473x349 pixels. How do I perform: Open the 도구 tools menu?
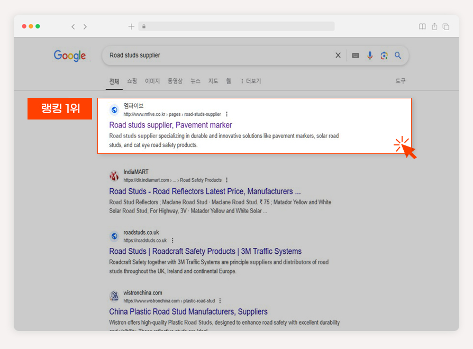click(x=401, y=81)
